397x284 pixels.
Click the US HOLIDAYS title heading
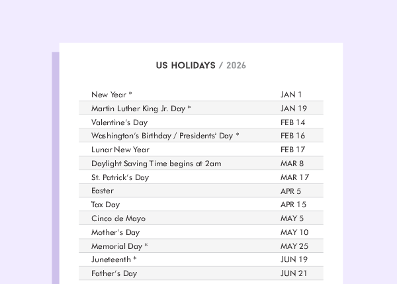click(186, 66)
